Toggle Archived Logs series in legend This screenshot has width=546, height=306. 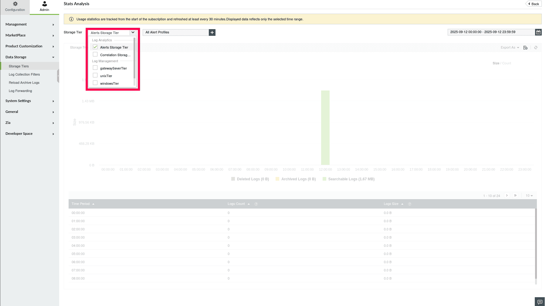(296, 179)
